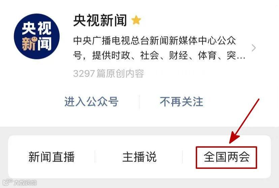Click the red arrow pointing to 全国两会

pos(244,121)
